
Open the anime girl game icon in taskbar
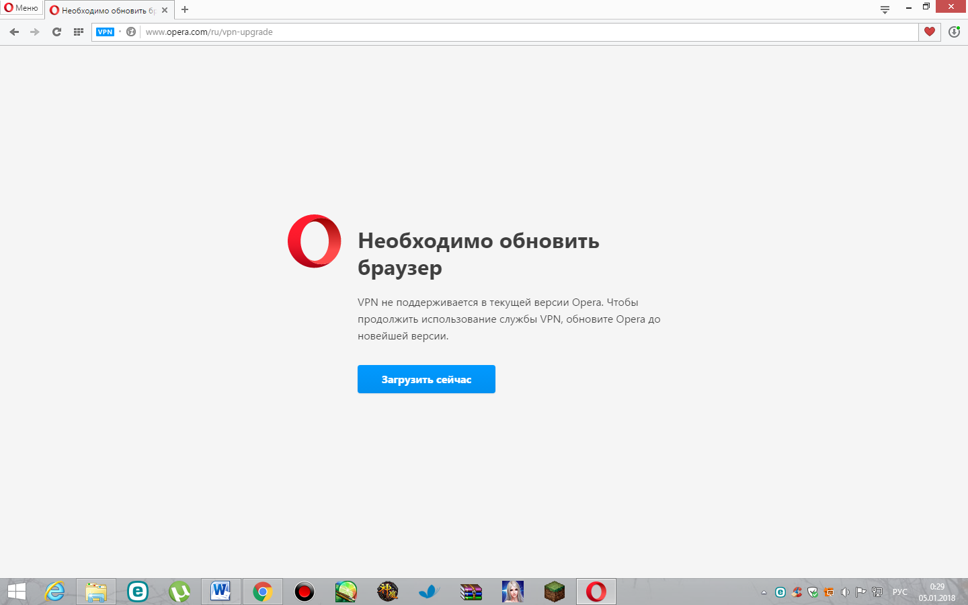tap(513, 592)
